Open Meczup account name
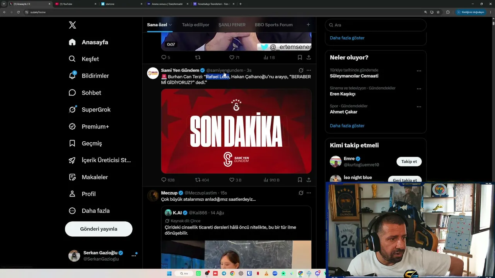 pyautogui.click(x=169, y=193)
